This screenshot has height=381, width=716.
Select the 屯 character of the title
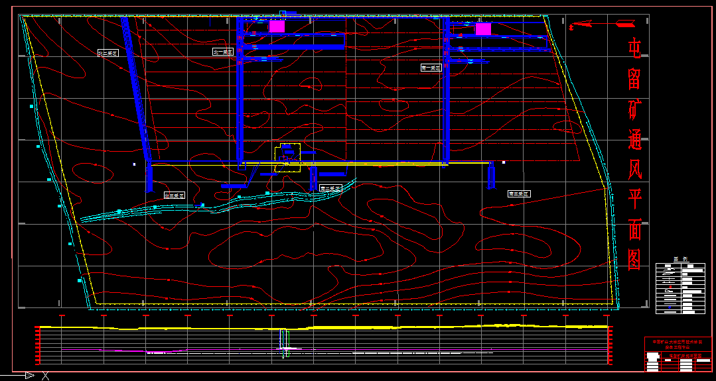click(634, 49)
